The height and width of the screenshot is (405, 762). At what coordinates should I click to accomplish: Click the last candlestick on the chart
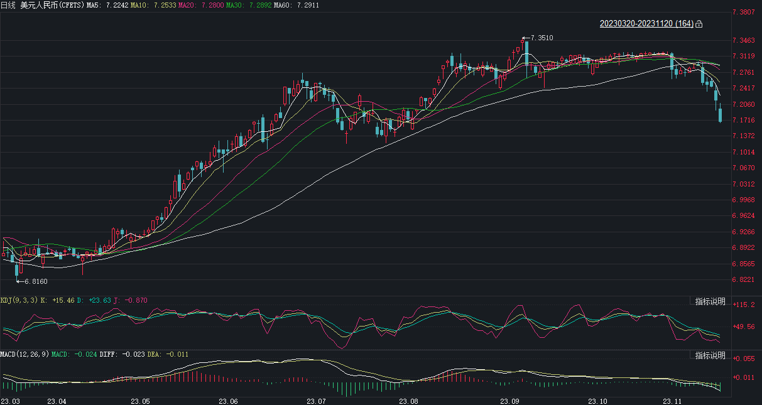tap(721, 115)
